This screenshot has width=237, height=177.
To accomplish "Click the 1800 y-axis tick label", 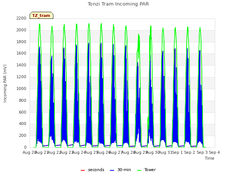I will pyautogui.click(x=21, y=42).
